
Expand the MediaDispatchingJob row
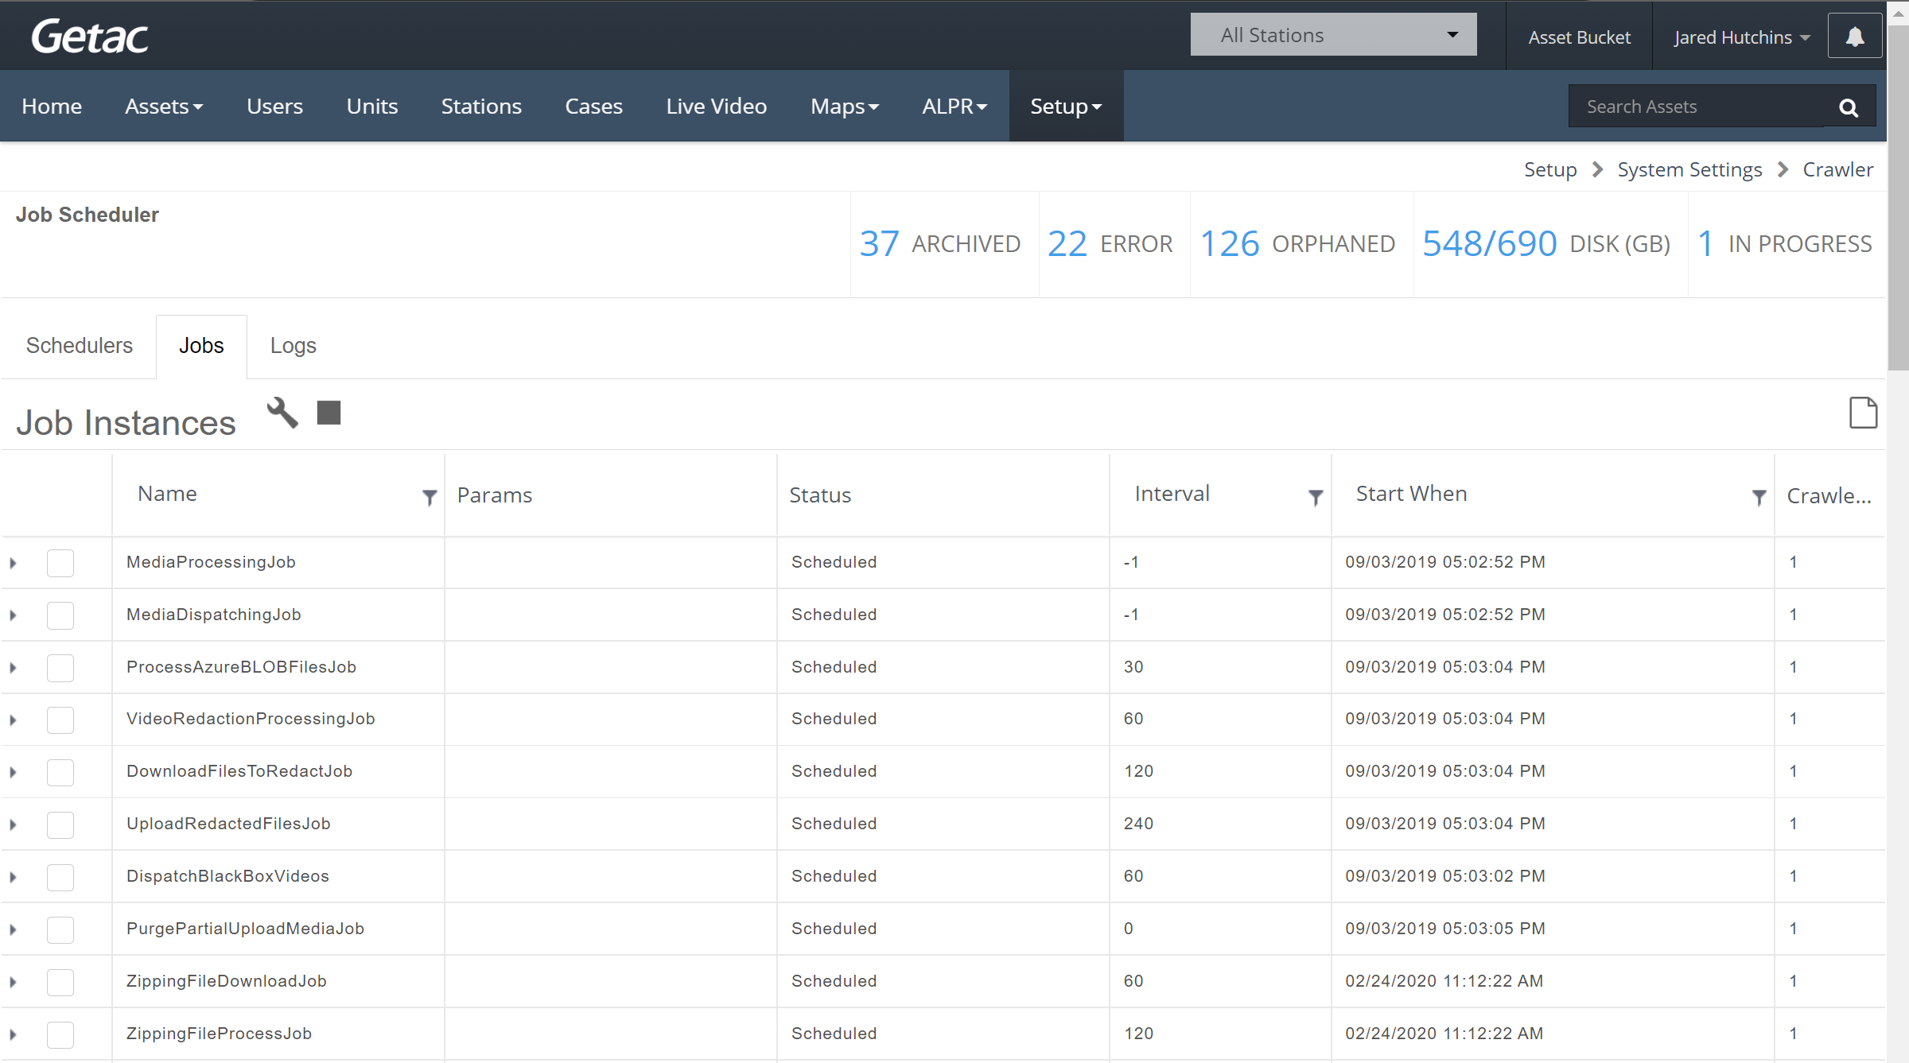point(14,615)
